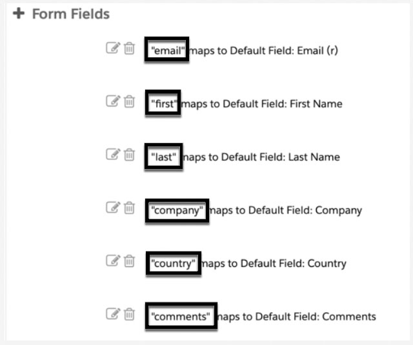This screenshot has height=345, width=413.
Task: Click trash icon next to "first" field
Action: (x=129, y=101)
